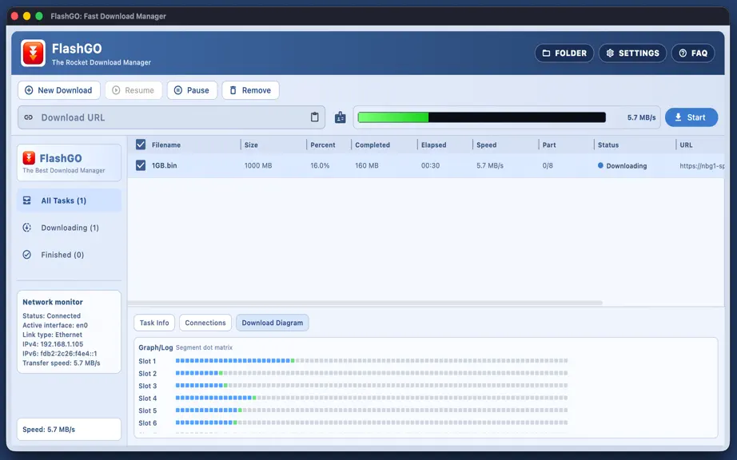Click the trash icon in Remove button
The height and width of the screenshot is (460, 737).
click(233, 90)
